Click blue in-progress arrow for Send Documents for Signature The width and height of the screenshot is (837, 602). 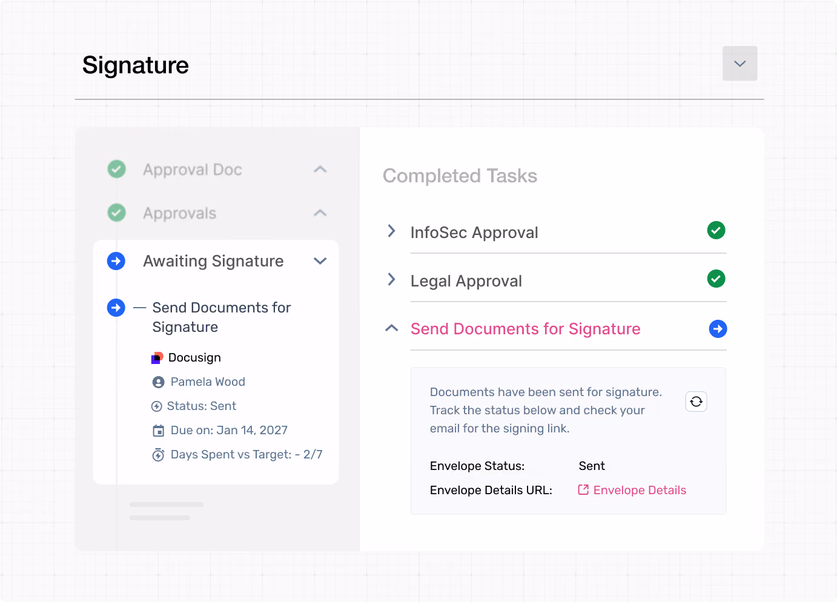(x=718, y=329)
